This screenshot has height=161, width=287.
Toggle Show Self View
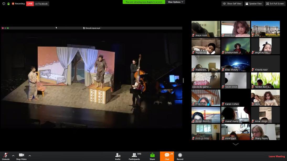(x=232, y=4)
